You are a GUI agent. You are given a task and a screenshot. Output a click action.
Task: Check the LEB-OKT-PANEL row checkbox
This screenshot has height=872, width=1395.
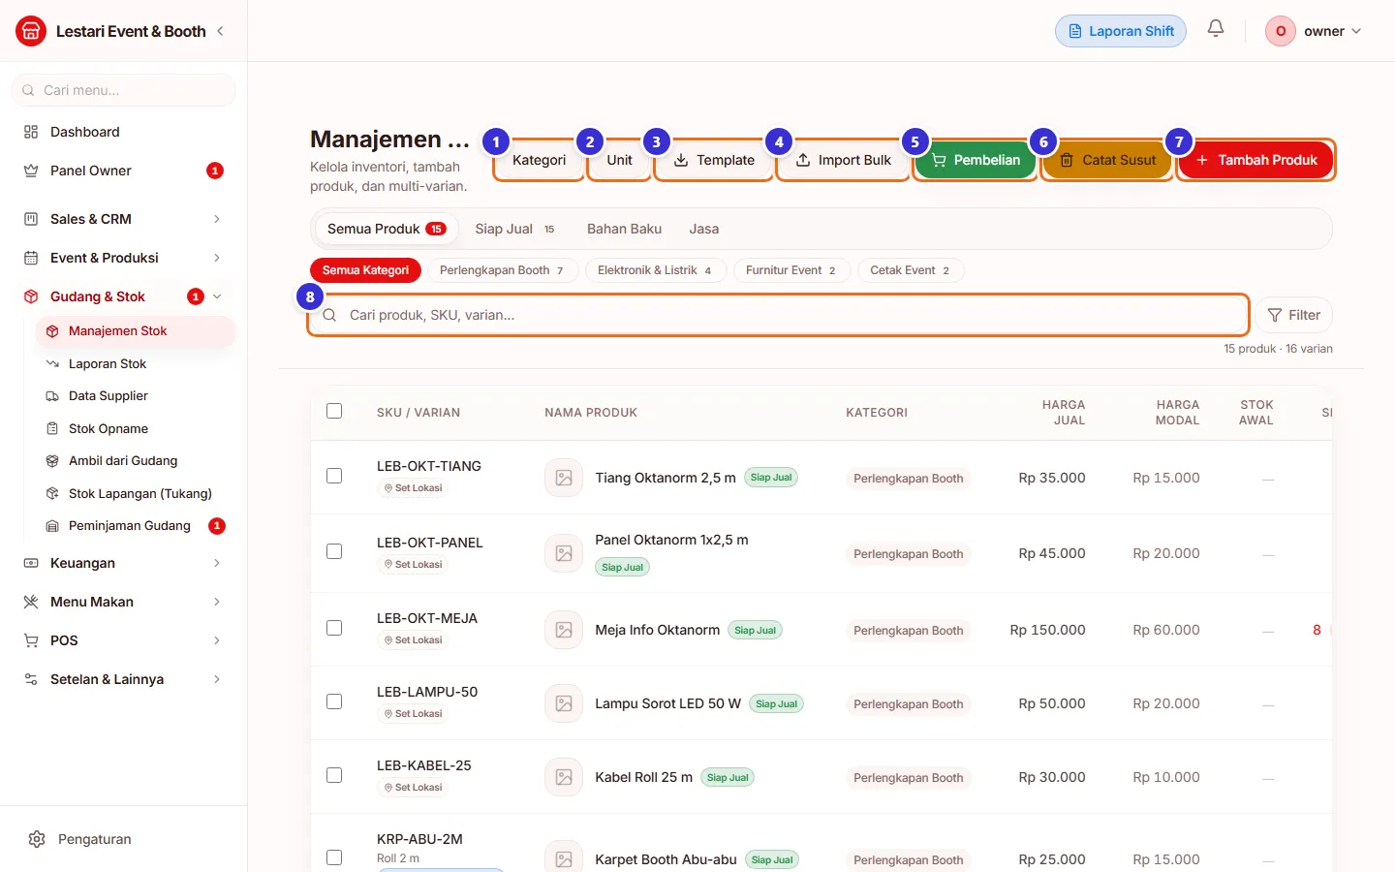(334, 551)
